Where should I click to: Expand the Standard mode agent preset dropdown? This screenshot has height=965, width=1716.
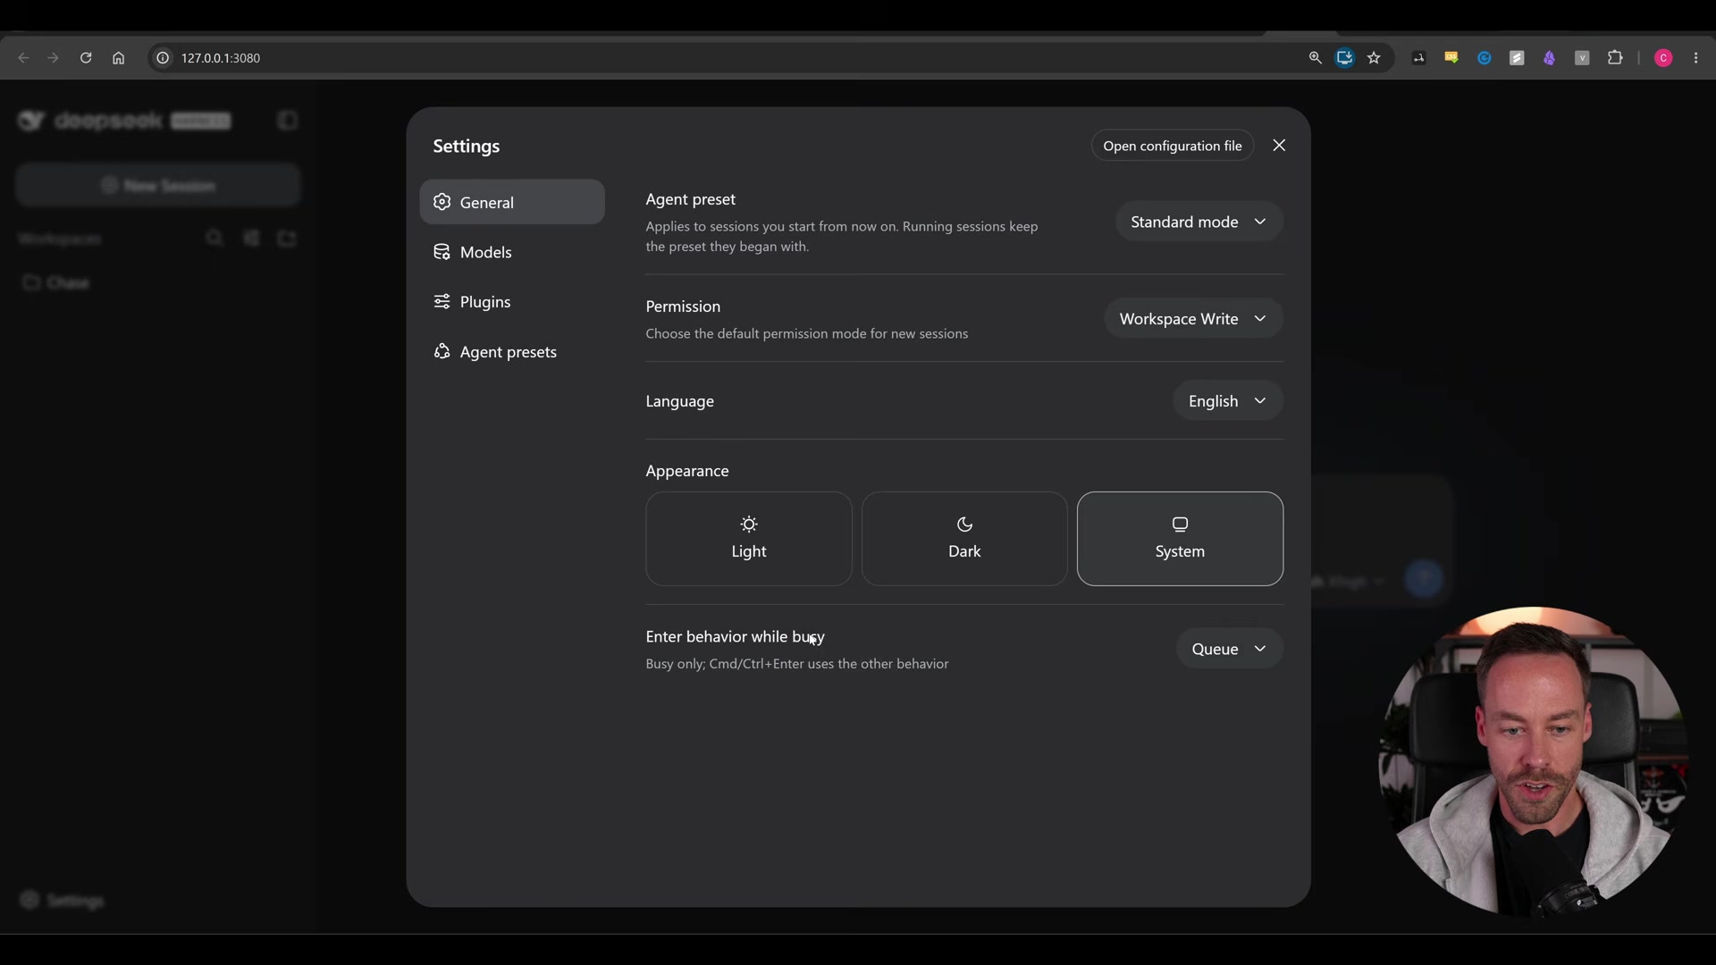1199,222
